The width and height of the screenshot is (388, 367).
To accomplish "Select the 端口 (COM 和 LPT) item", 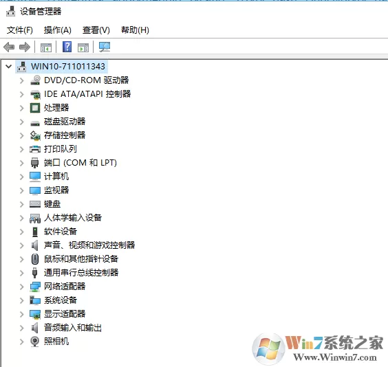I will coord(80,163).
